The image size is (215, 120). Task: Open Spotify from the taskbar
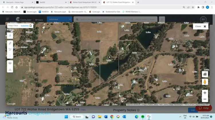tap(143, 117)
